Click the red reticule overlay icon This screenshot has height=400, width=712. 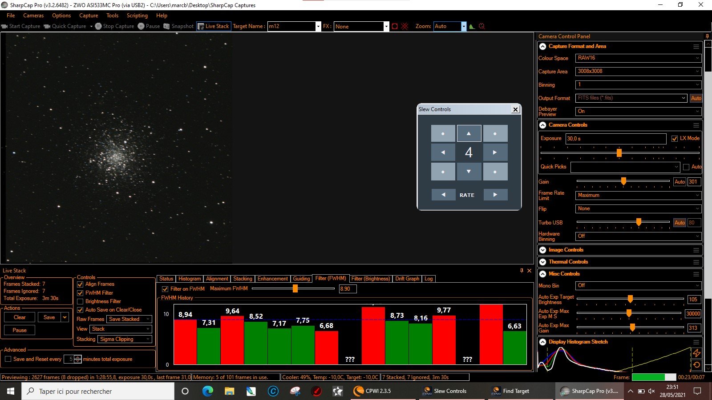click(x=405, y=26)
